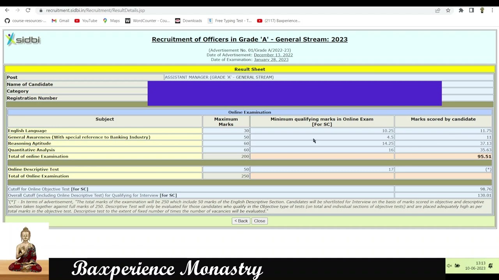Viewport: 499px width, 280px height.
Task: Click the ASSISTANT MANAGER post value
Action: (x=219, y=77)
